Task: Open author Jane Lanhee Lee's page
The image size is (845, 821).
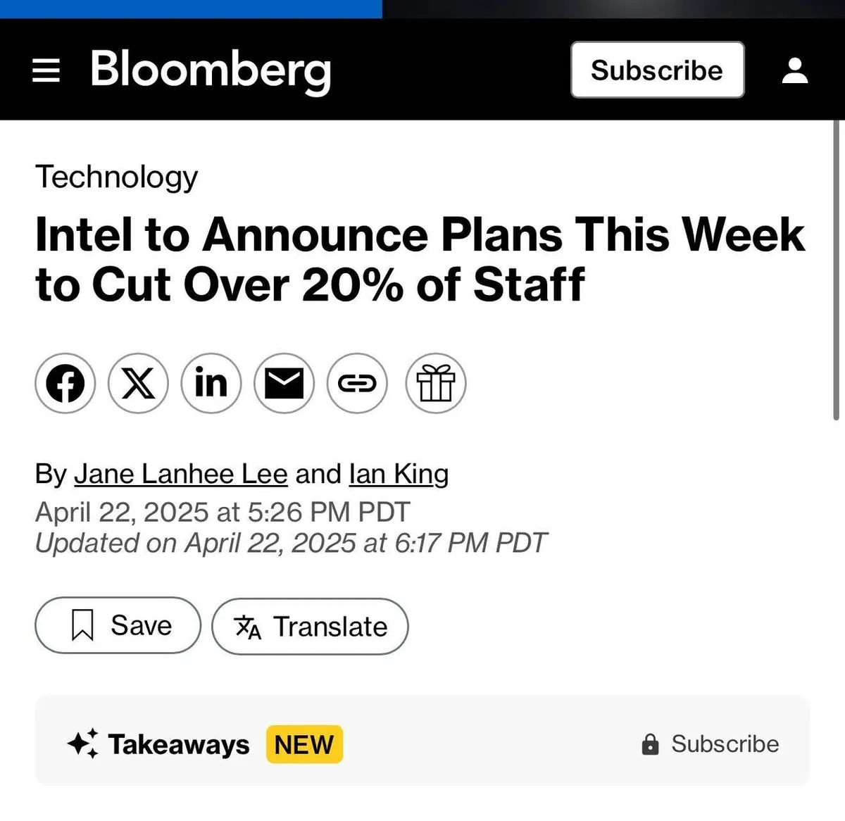Action: 181,474
